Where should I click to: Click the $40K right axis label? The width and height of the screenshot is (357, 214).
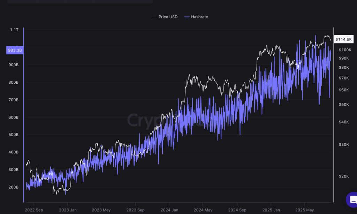coord(344,122)
